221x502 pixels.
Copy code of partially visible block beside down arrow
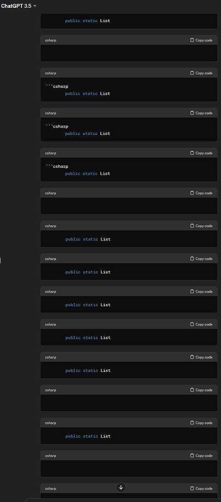(201, 488)
